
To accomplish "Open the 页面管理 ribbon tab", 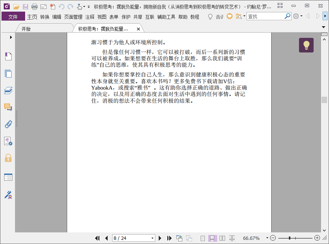I will 73,17.
